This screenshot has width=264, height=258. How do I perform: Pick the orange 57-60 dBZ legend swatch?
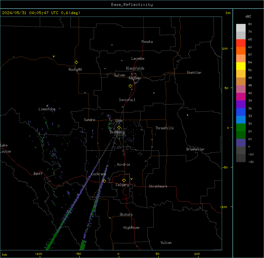(241, 51)
